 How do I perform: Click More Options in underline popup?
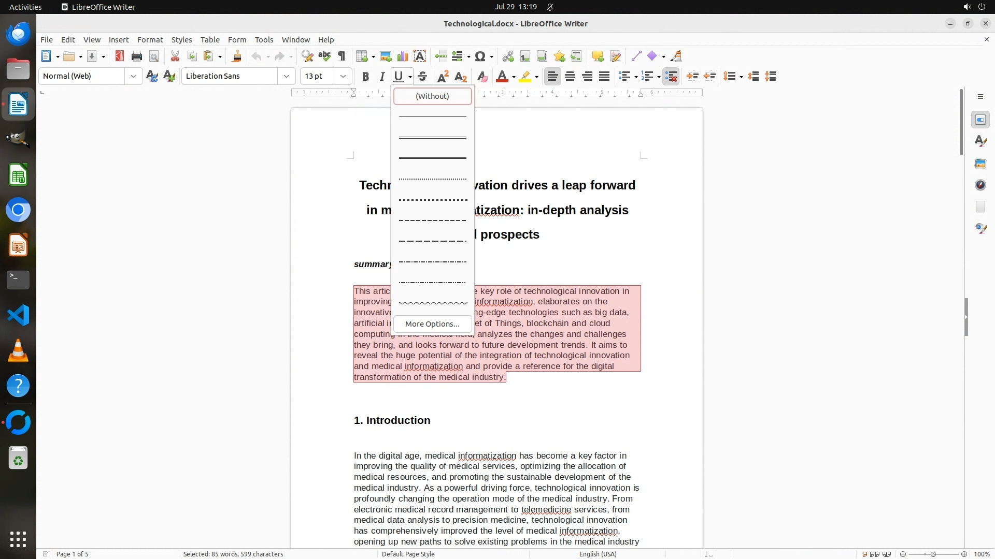point(432,324)
